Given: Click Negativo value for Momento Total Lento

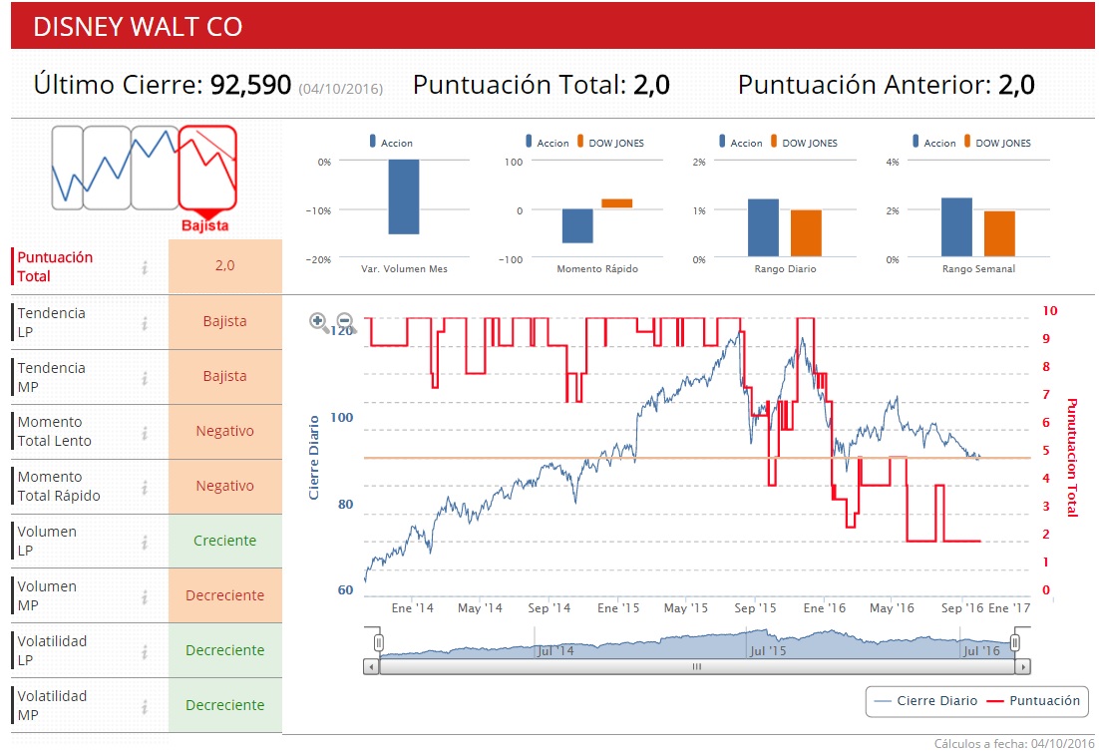Looking at the screenshot, I should pos(225,431).
